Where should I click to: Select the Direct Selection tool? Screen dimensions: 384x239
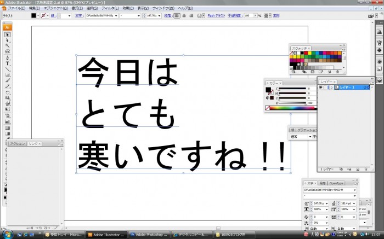8,40
